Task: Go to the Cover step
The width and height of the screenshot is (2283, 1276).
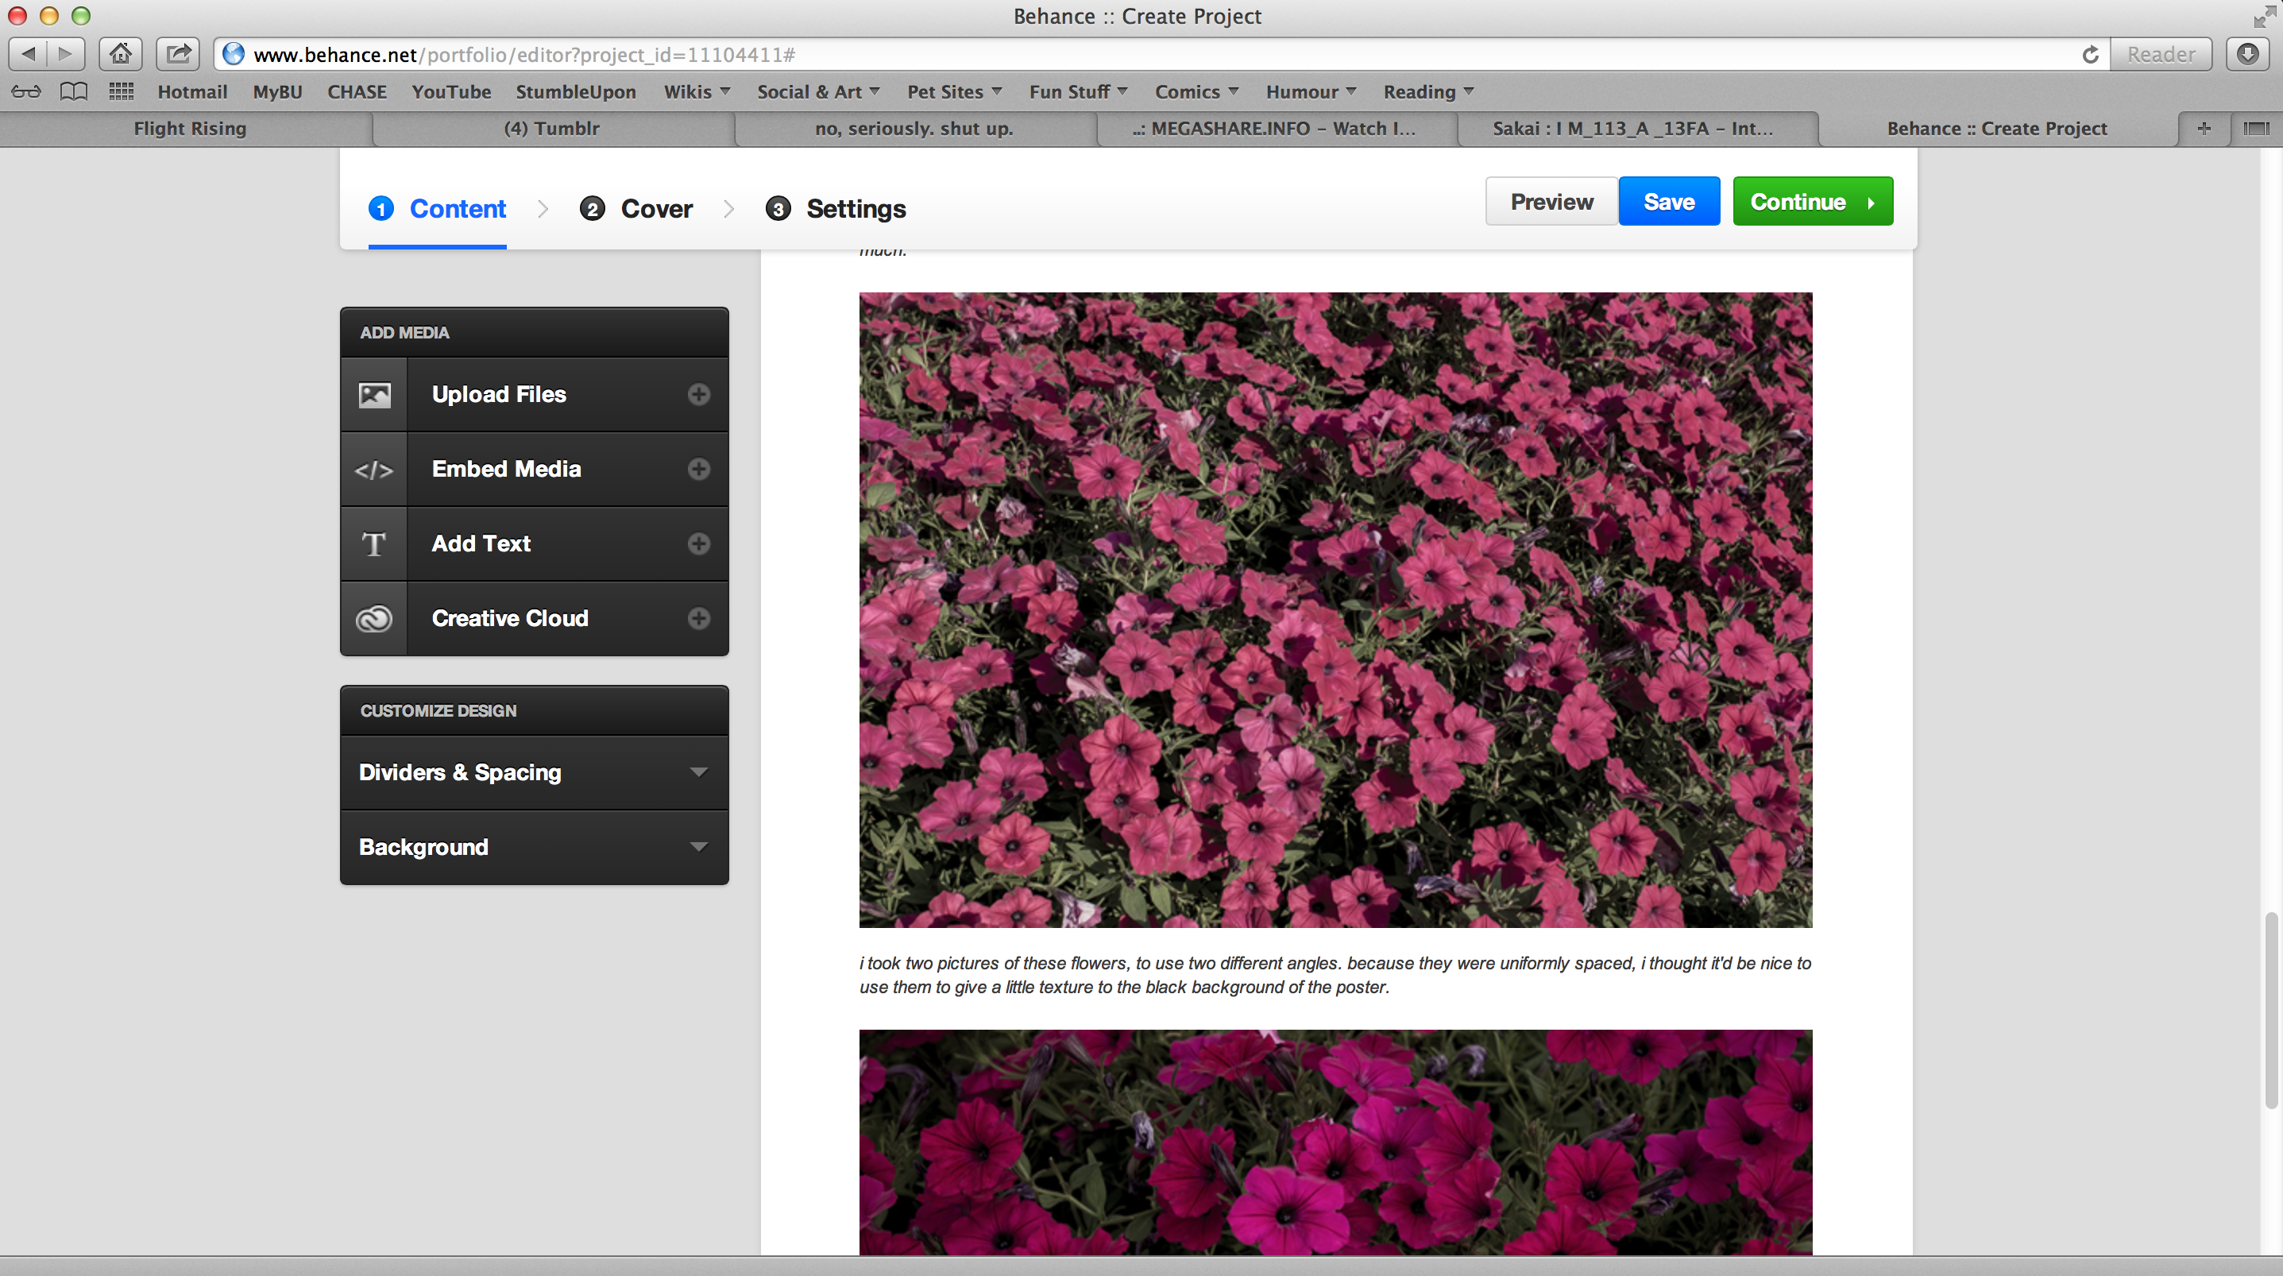Action: [635, 209]
